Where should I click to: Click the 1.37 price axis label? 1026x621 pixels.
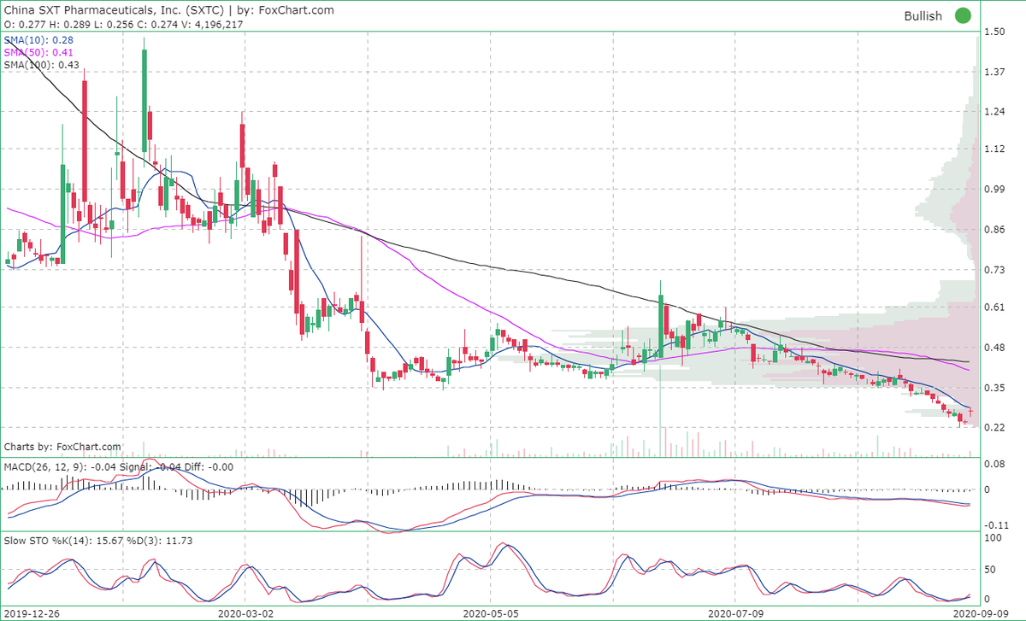[x=994, y=73]
